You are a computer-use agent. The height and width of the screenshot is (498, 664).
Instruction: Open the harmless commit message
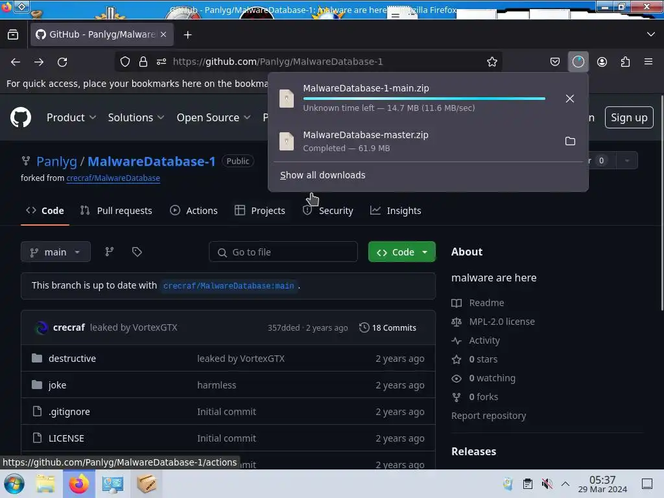217,385
